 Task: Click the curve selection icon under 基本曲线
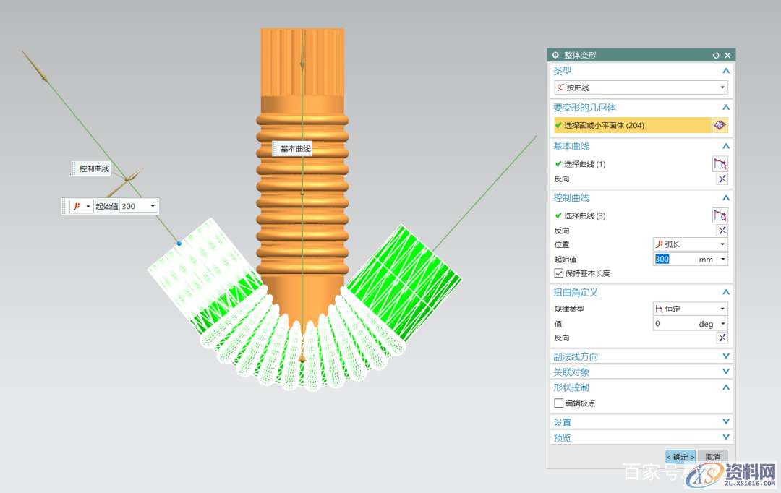(720, 164)
